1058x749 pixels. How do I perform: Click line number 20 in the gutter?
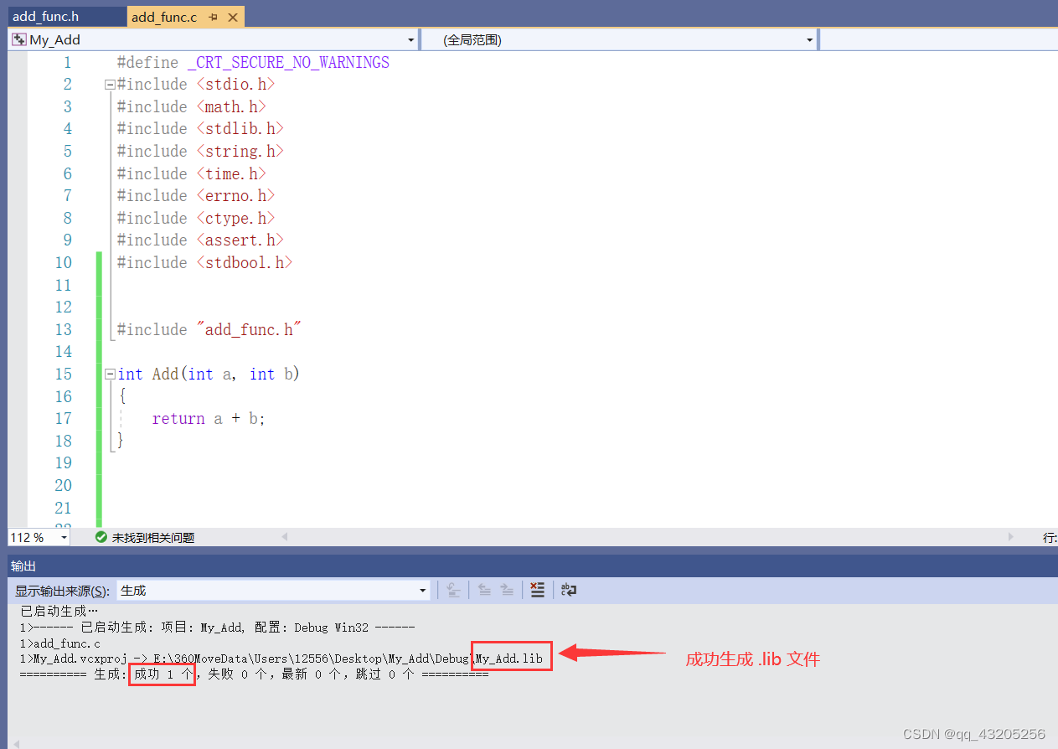point(64,486)
